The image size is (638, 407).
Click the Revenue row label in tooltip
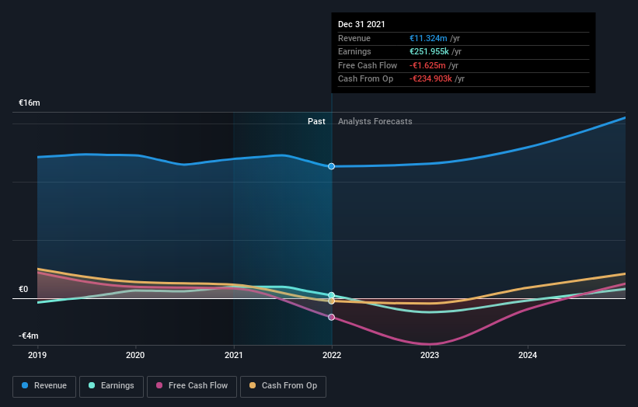(x=354, y=38)
